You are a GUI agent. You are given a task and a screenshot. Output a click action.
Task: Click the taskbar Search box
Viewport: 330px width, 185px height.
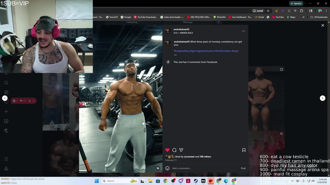coord(119,181)
